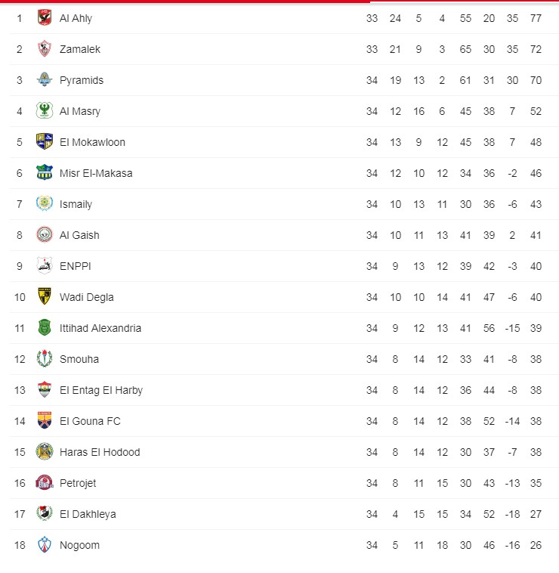Click the Ittihad Alexandria green badge
Viewport: 559px width, 573px height.
[x=45, y=328]
